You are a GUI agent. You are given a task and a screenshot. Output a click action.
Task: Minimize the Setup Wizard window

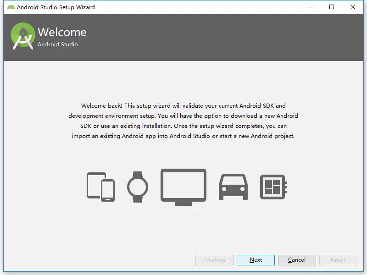coord(311,7)
